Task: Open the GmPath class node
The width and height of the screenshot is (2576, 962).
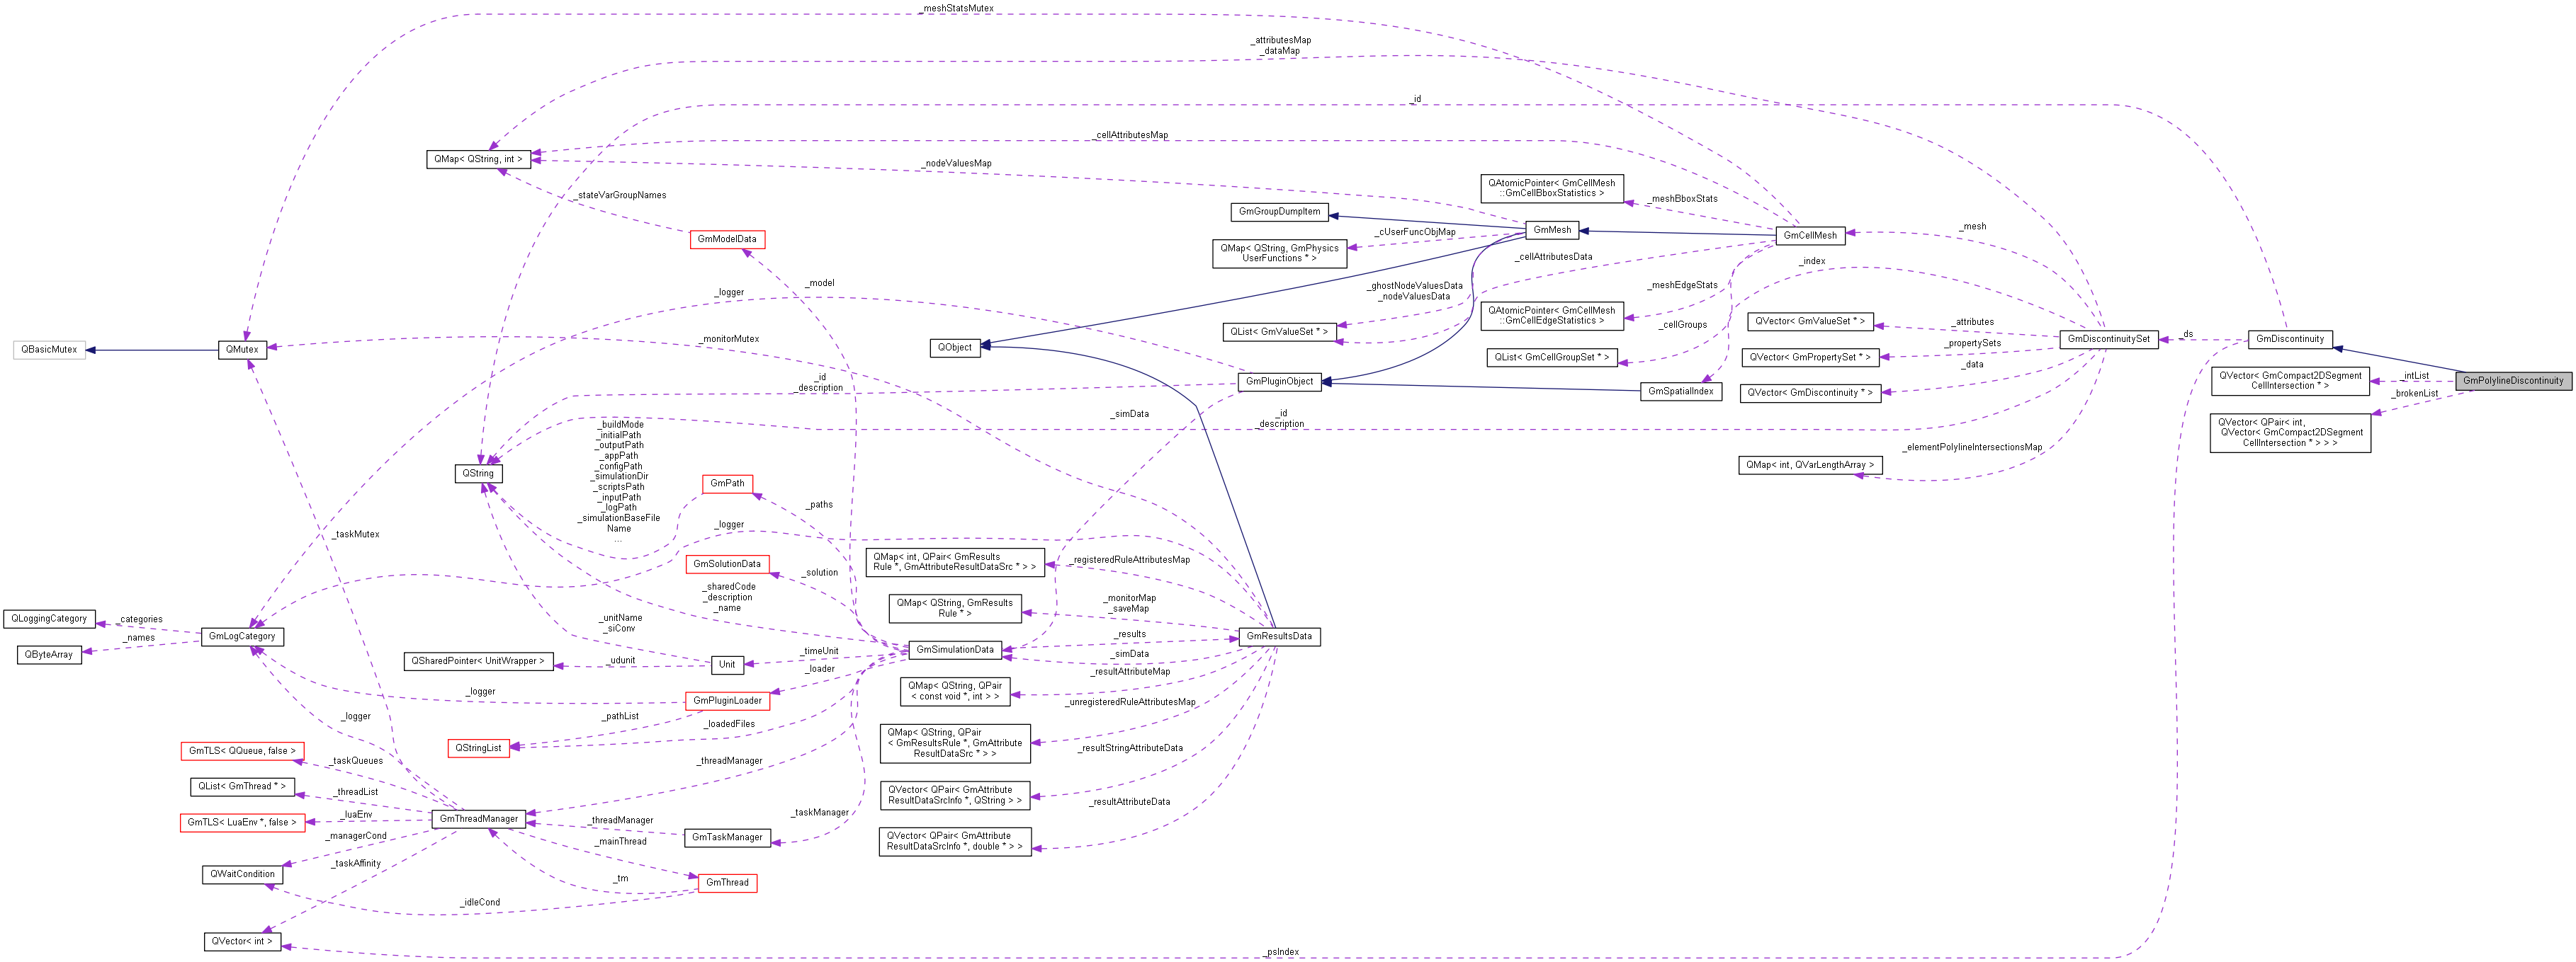Action: tap(727, 483)
